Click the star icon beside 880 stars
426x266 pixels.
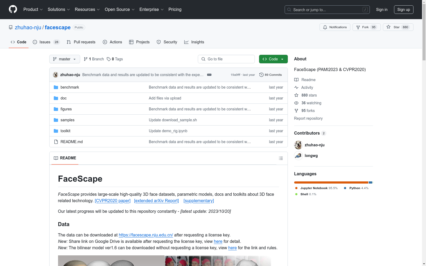tap(296, 95)
